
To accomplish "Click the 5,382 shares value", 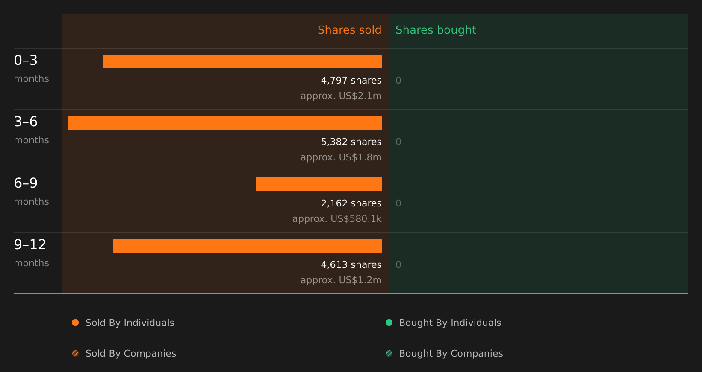I will 351,142.
